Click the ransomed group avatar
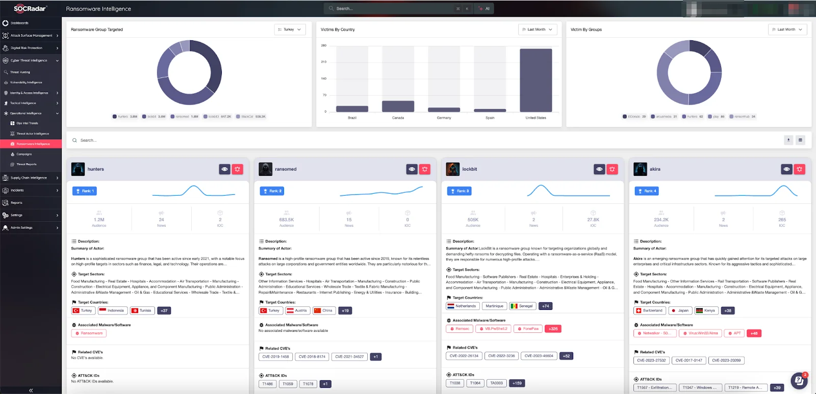 pyautogui.click(x=265, y=169)
